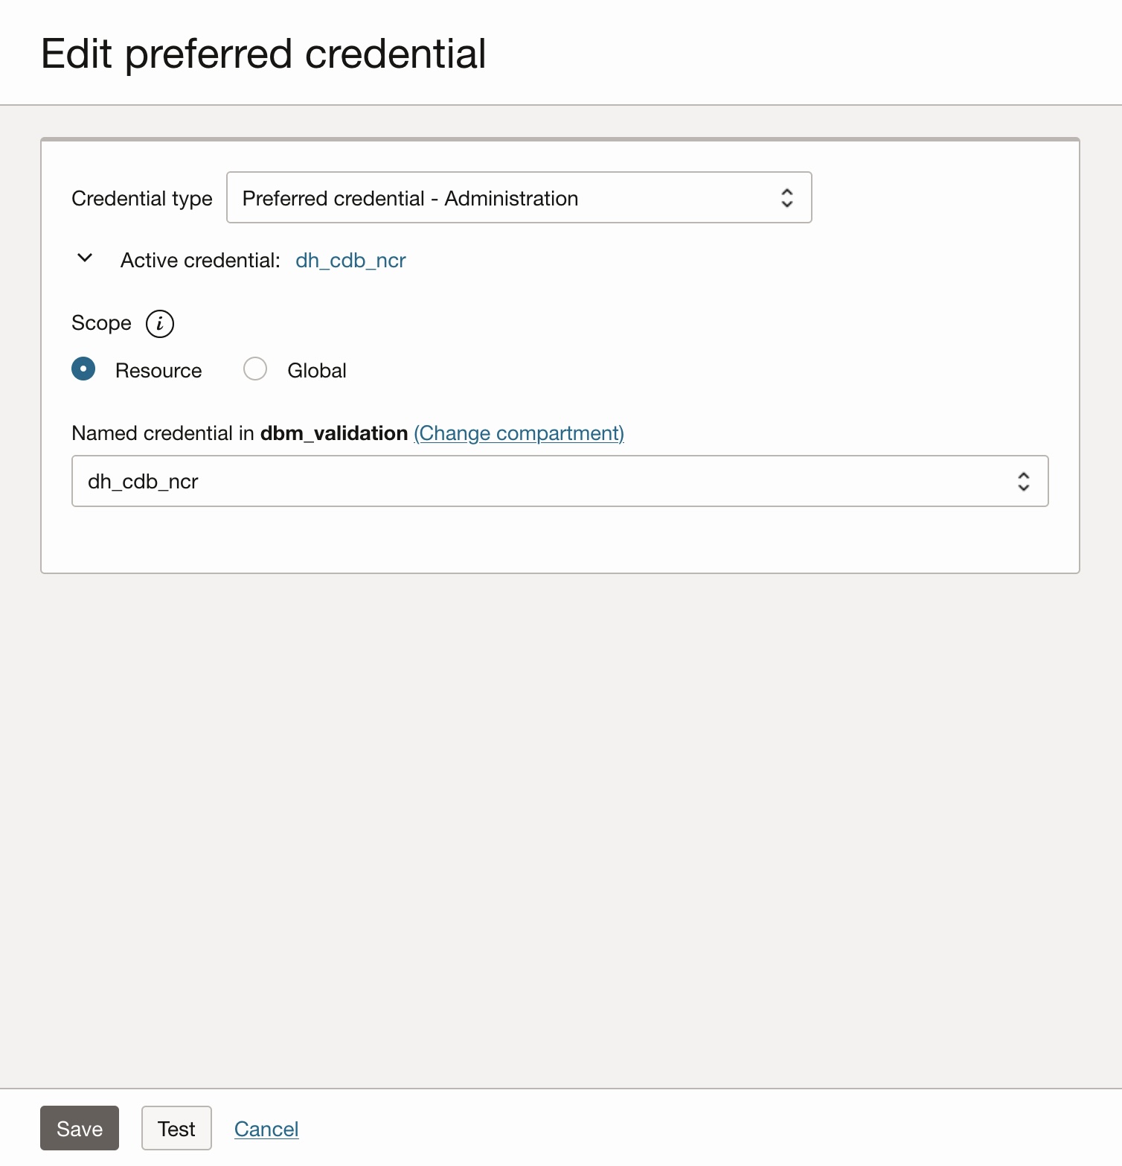Screen dimensions: 1122x1166
Task: Select the Global scope radio button
Action: point(255,369)
